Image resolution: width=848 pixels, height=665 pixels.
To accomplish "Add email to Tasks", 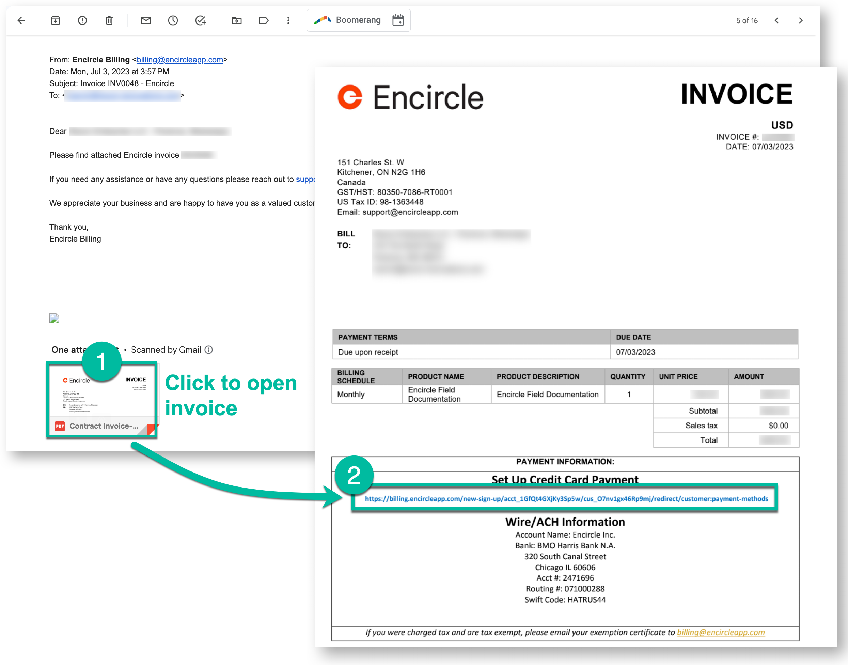I will (x=201, y=20).
